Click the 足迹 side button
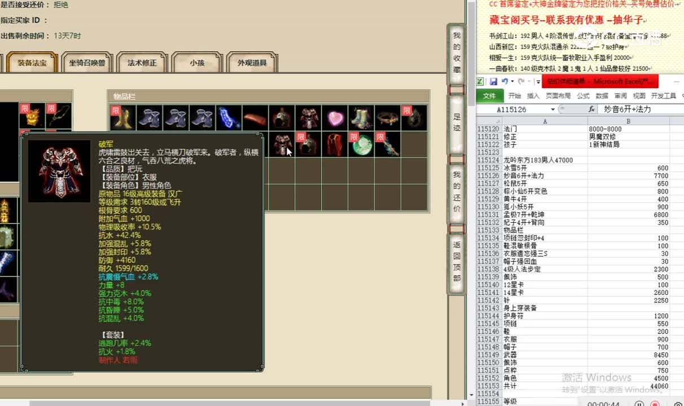 point(457,125)
